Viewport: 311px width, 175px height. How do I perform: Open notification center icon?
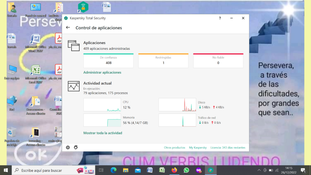pyautogui.click(x=303, y=170)
